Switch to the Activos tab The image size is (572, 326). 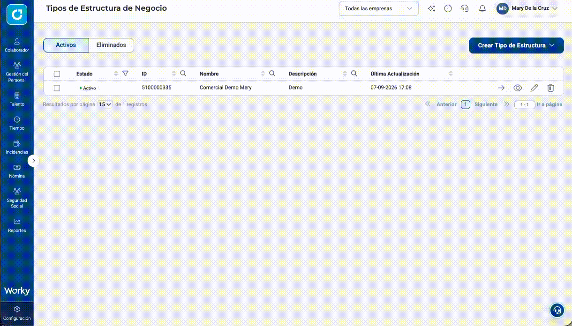pos(66,45)
